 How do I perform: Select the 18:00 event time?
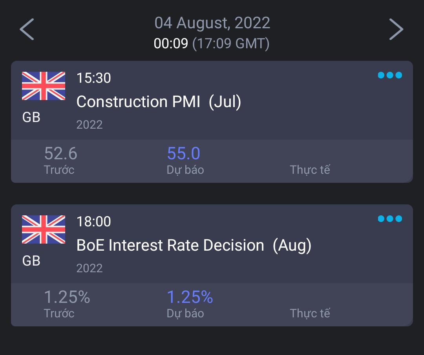pyautogui.click(x=94, y=222)
